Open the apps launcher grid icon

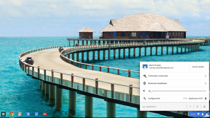3,114
